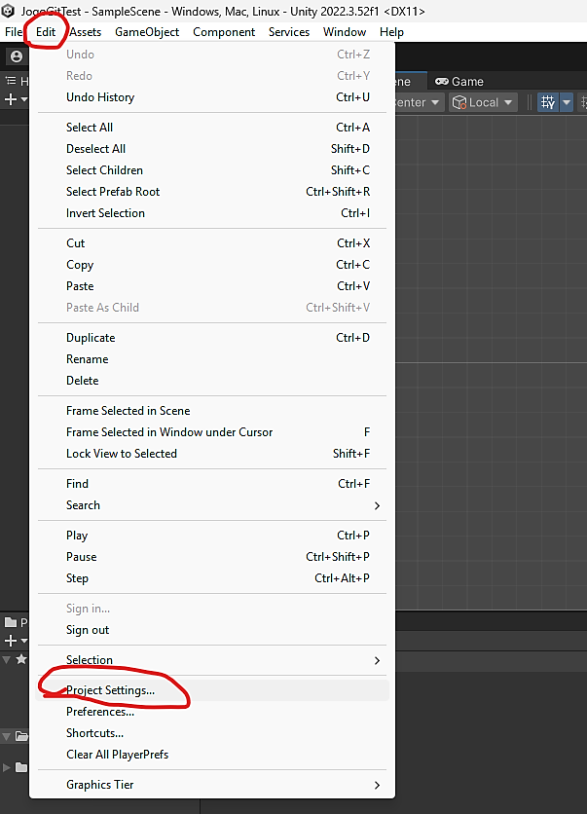Click the Local cube icon in Scene toolbar
The height and width of the screenshot is (814, 587).
pyautogui.click(x=459, y=102)
